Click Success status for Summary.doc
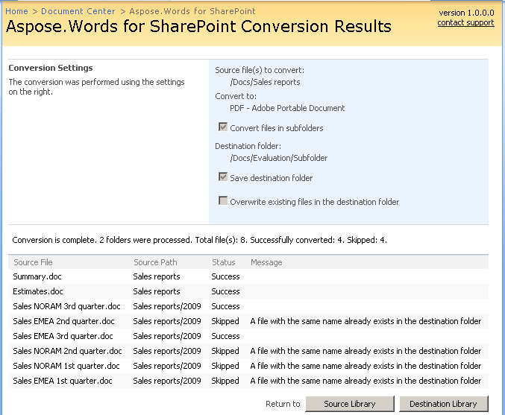This screenshot has width=505, height=415. click(225, 276)
